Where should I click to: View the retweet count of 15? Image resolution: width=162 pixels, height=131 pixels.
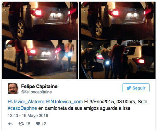pos(28,124)
